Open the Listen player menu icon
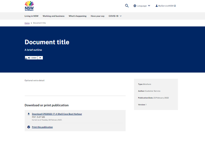 click(x=26, y=59)
